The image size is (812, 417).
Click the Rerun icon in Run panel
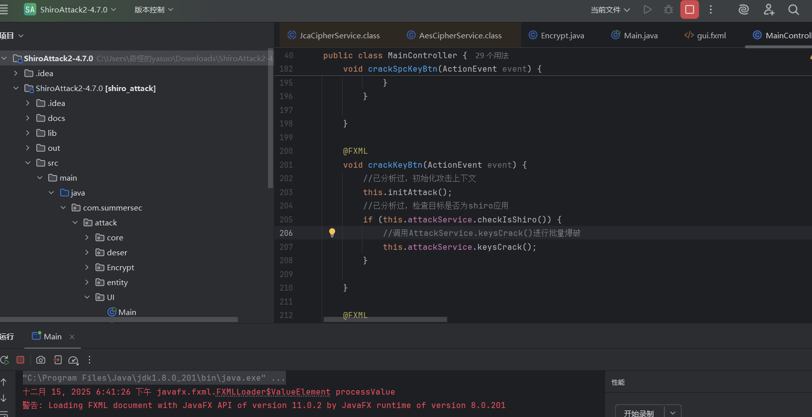(x=4, y=360)
